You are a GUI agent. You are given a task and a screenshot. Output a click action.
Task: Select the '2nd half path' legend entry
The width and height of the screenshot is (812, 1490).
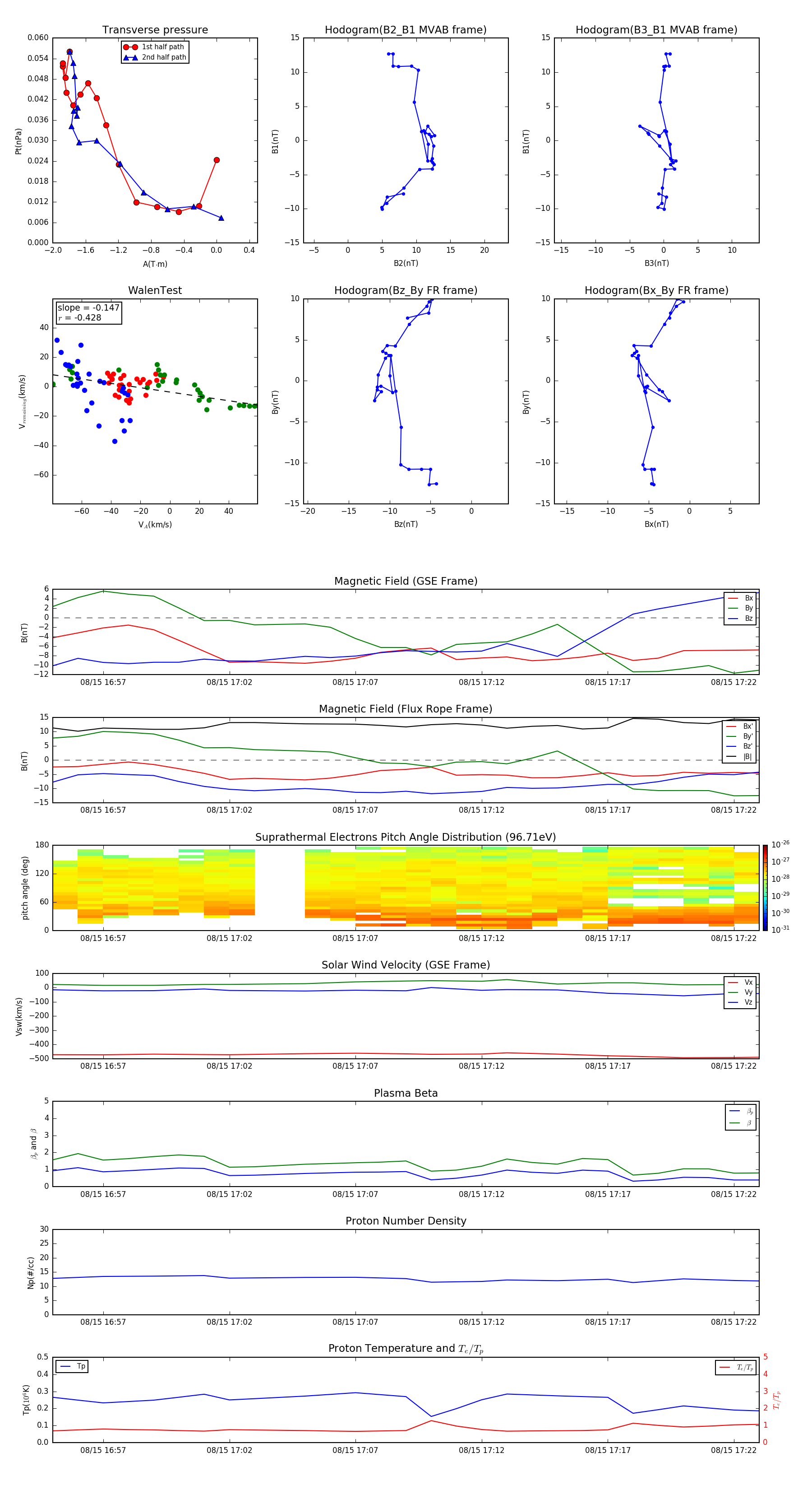point(155,57)
